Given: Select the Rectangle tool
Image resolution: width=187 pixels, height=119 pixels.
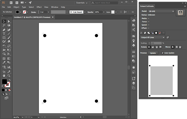Looking at the screenshot, I should coord(4,38).
